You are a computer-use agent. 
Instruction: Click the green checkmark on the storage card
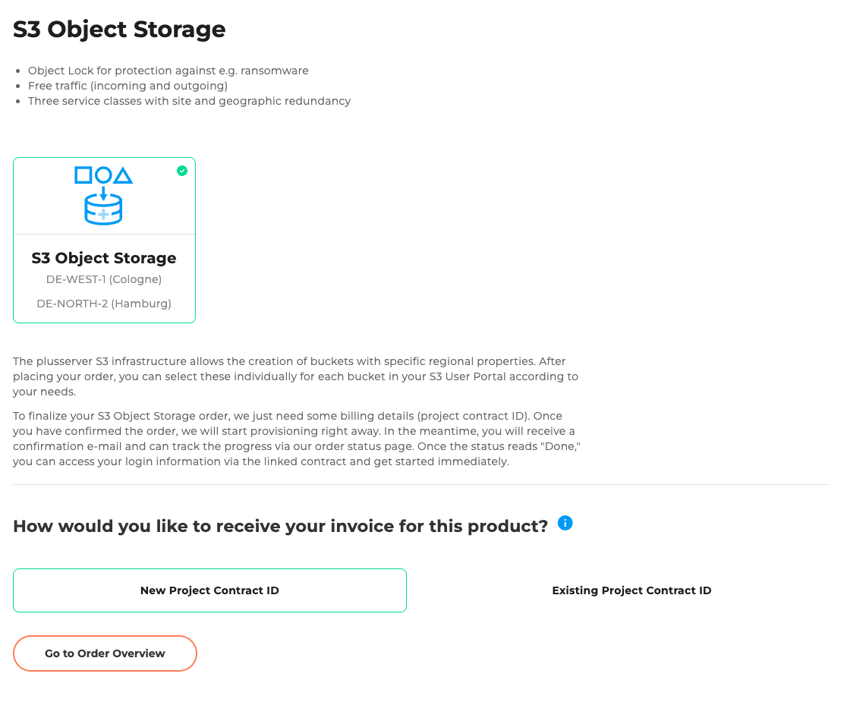[182, 171]
